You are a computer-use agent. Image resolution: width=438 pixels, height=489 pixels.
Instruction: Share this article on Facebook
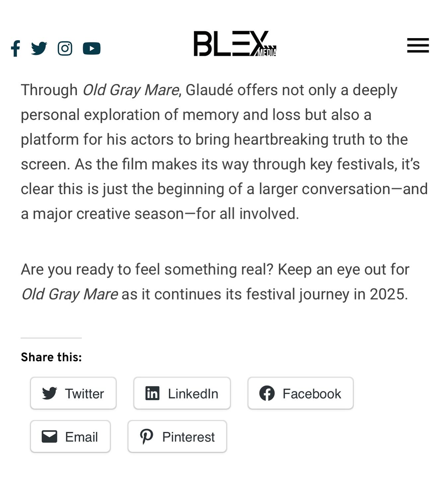(301, 393)
